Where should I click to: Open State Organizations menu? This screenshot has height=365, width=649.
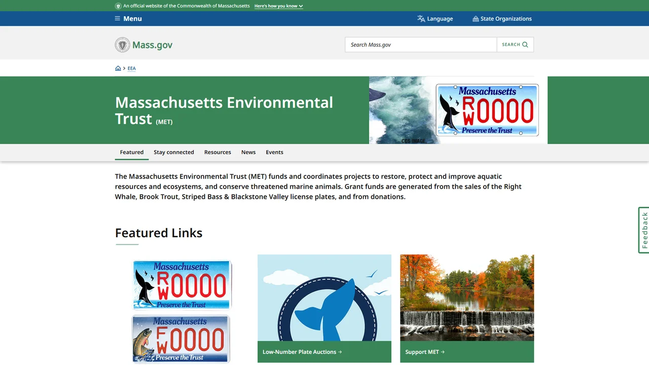click(502, 19)
